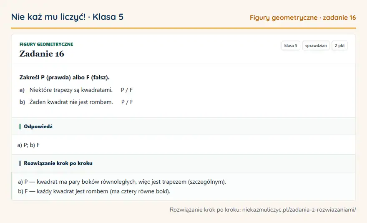Click the instruction 'Zakreśl P (prawda) albo F (fałsz).'

pos(64,77)
